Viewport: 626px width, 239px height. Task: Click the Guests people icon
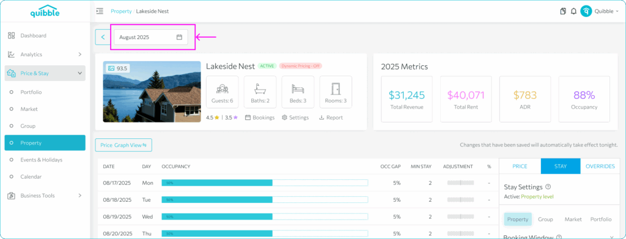222,88
